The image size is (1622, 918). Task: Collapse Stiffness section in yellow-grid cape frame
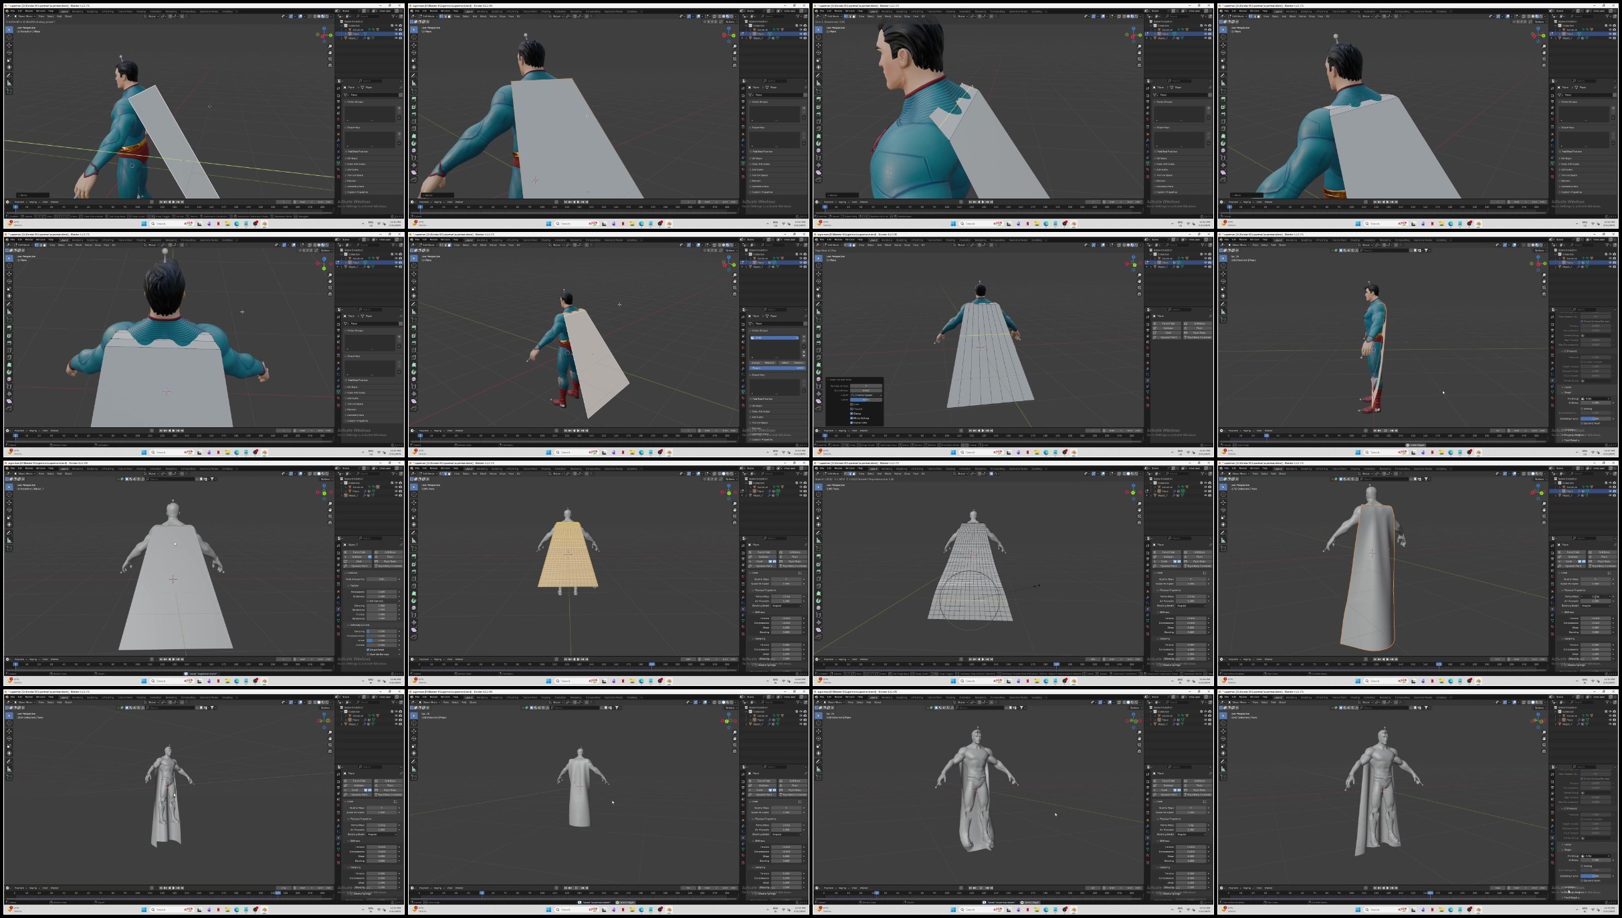760,612
